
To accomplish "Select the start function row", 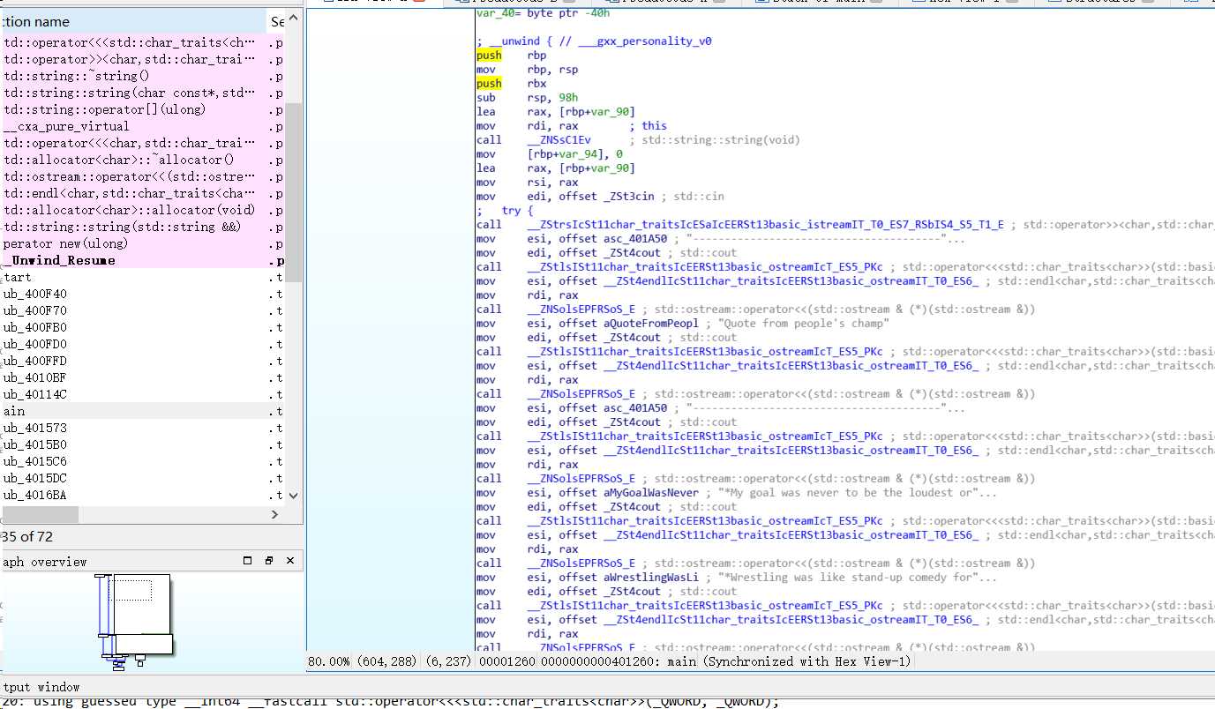I will (x=143, y=277).
